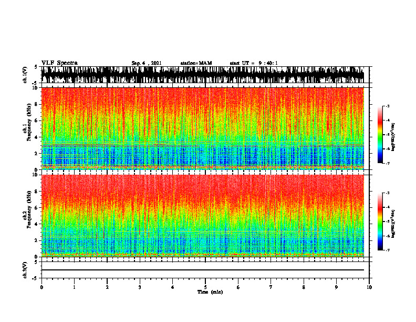Click the ch.2 PSD color scale bar
The width and height of the screenshot is (416, 322).
tap(380, 222)
